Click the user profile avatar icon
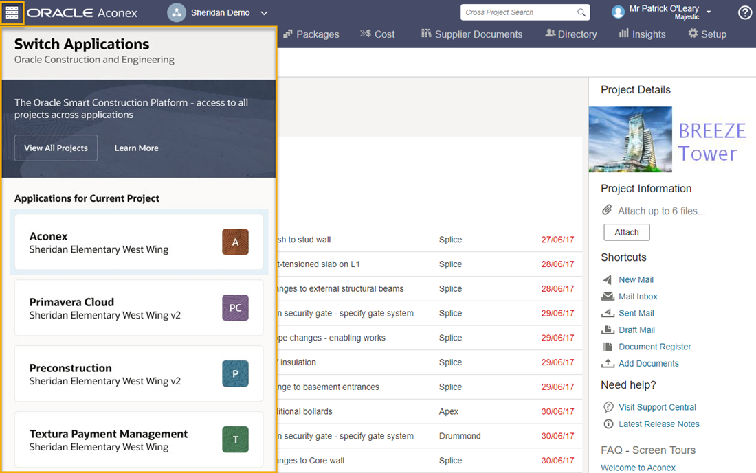Viewport: 756px width, 473px height. [618, 12]
